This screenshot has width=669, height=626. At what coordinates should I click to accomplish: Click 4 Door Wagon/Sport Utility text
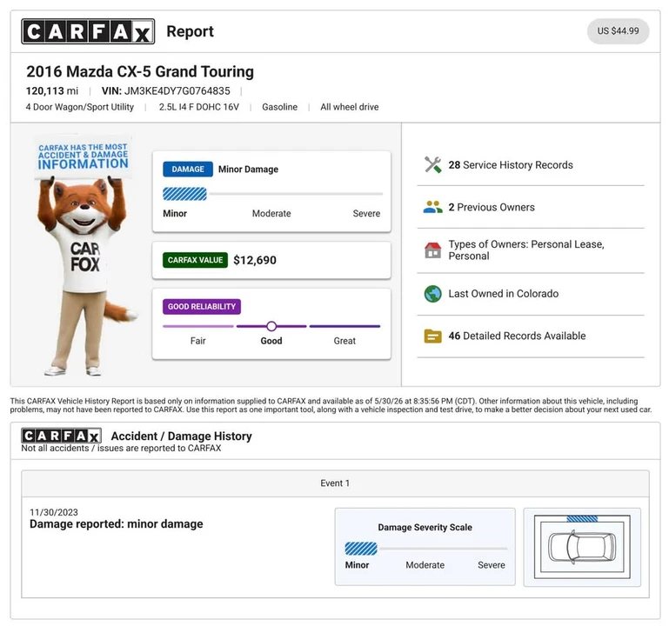coord(80,107)
